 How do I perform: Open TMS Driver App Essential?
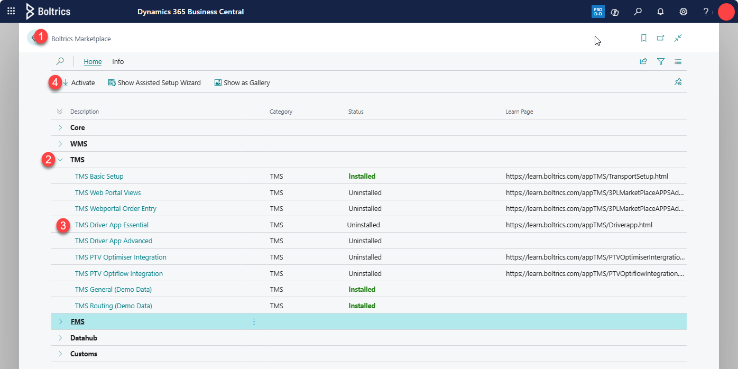112,225
